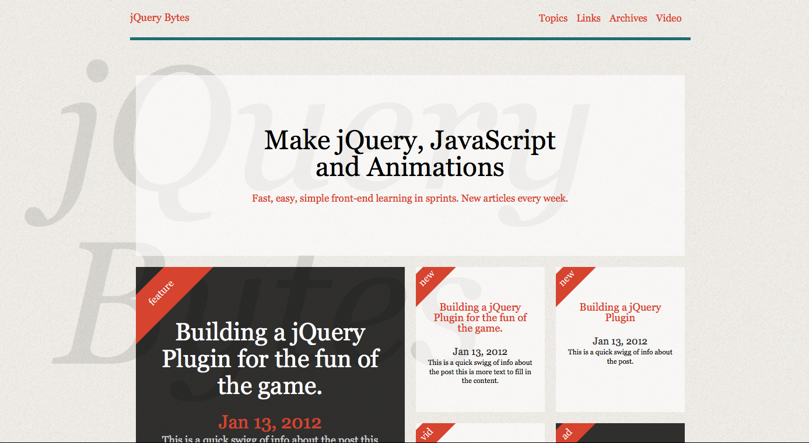This screenshot has width=809, height=443.
Task: Open the Video menu item
Action: click(x=668, y=18)
